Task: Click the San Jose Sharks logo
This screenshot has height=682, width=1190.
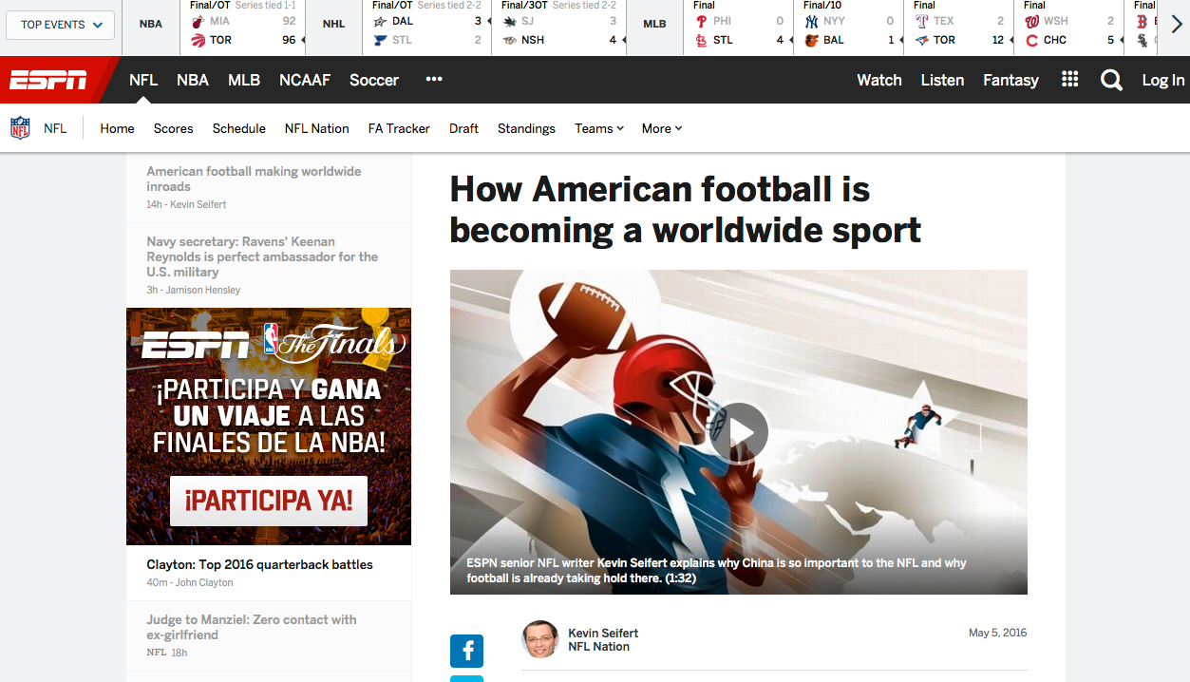Action: (509, 21)
